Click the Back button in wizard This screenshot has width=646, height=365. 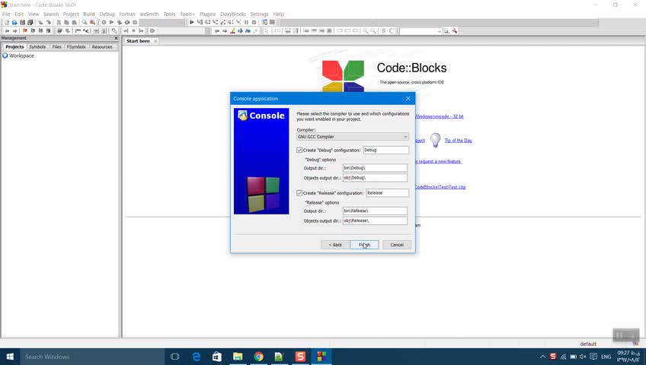pos(335,245)
